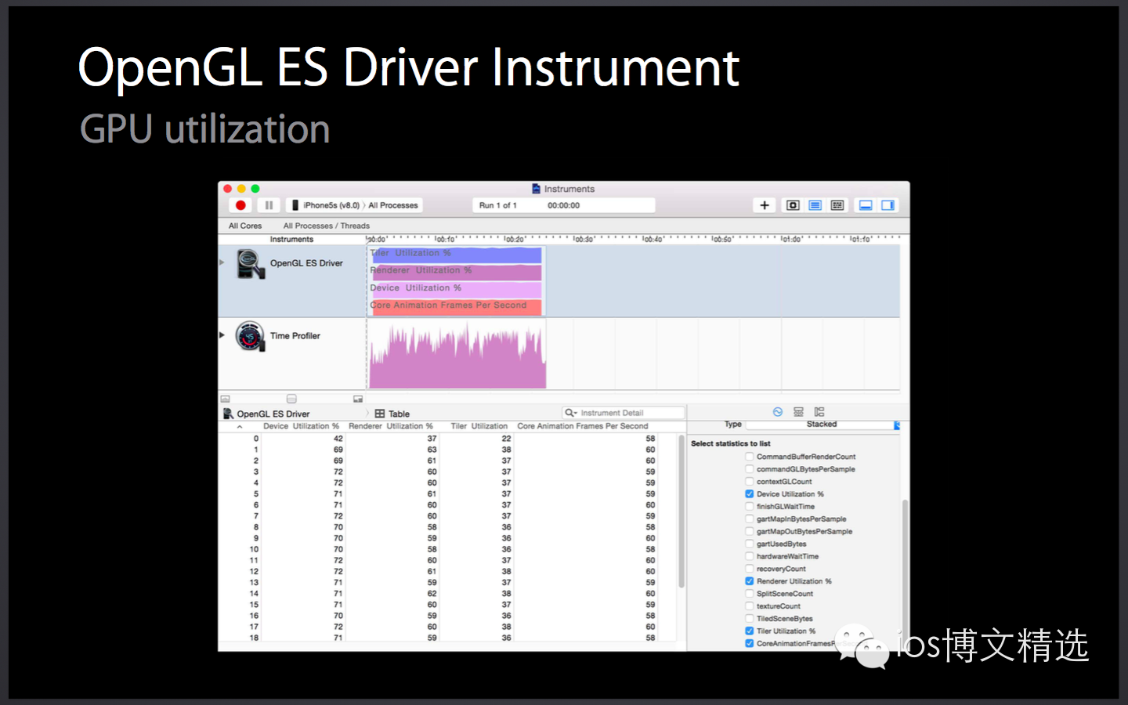The image size is (1128, 705).
Task: Enable the commandGLBytesPerSample statistic
Action: 750,469
